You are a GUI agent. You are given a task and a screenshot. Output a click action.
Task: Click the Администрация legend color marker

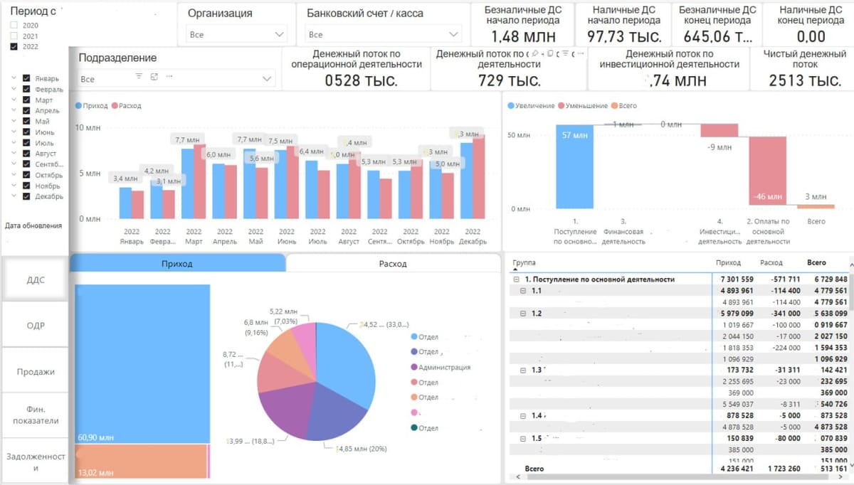click(x=414, y=367)
